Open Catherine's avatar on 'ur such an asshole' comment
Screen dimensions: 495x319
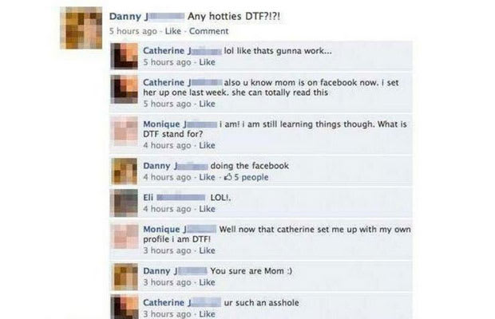click(x=124, y=307)
